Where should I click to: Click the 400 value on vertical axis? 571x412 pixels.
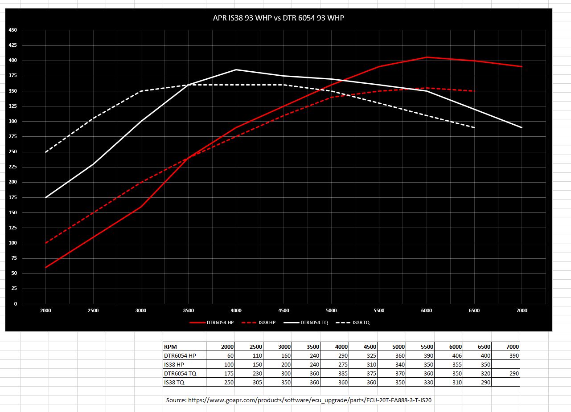pos(13,60)
